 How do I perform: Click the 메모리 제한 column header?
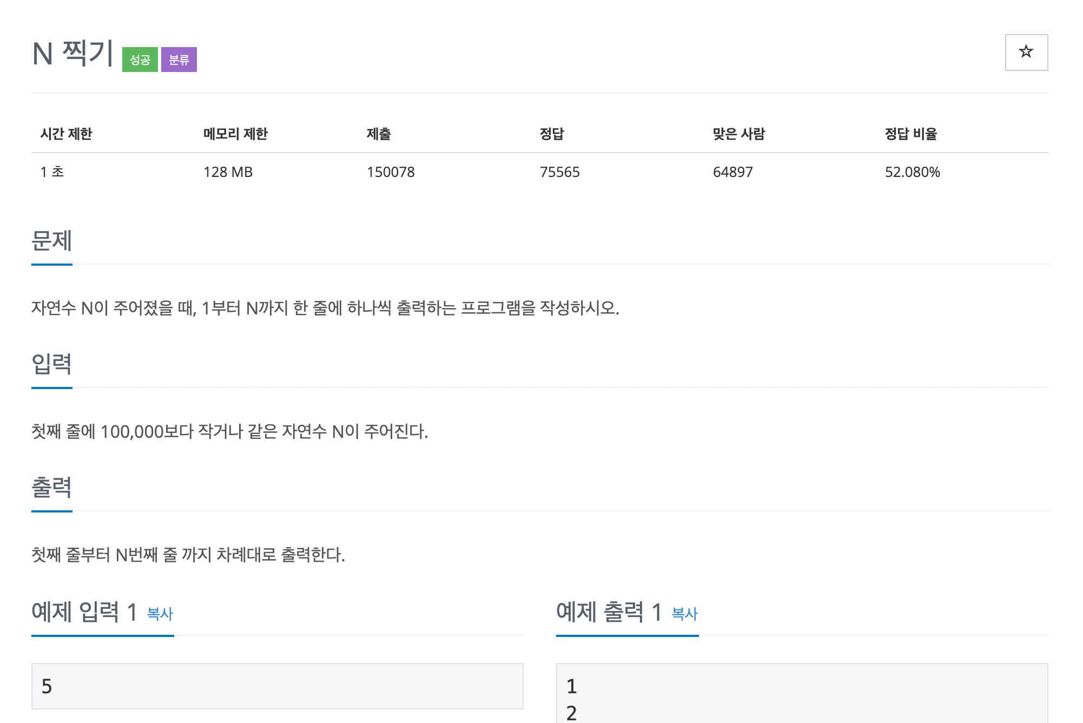[x=235, y=134]
